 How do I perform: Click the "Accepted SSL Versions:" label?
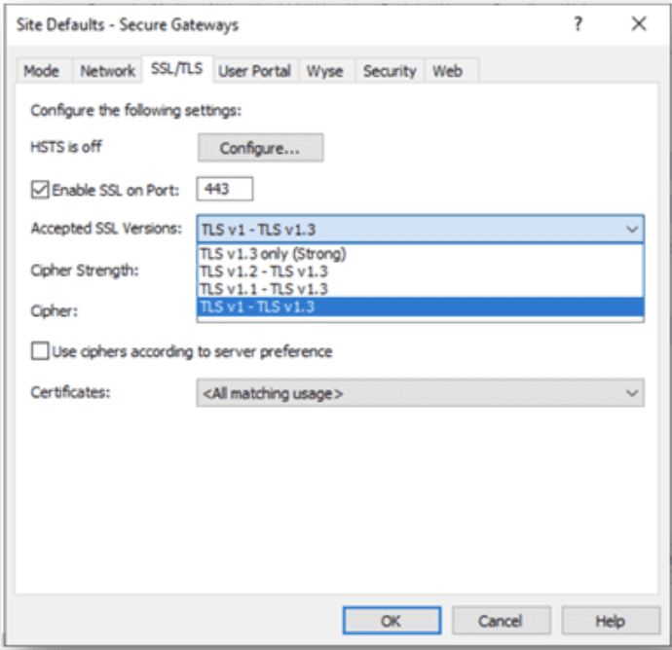(106, 229)
